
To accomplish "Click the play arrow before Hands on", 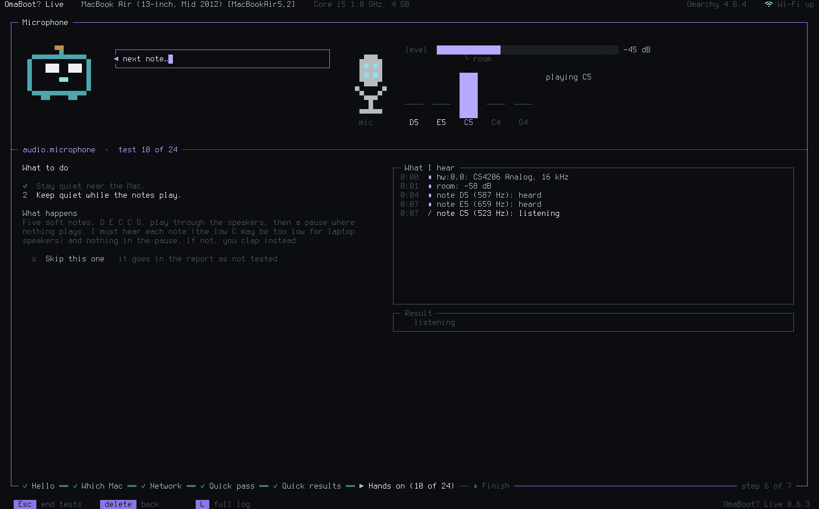I will [x=362, y=486].
